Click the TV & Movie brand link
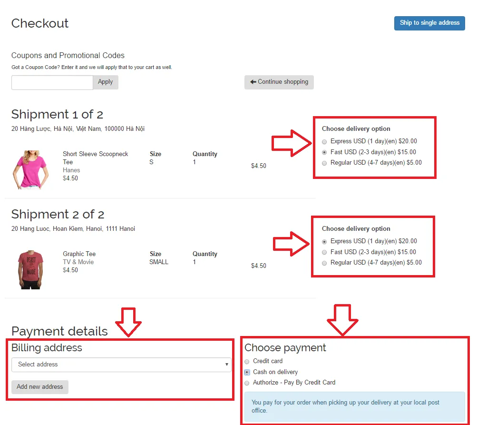This screenshot has width=477, height=425. tap(78, 262)
